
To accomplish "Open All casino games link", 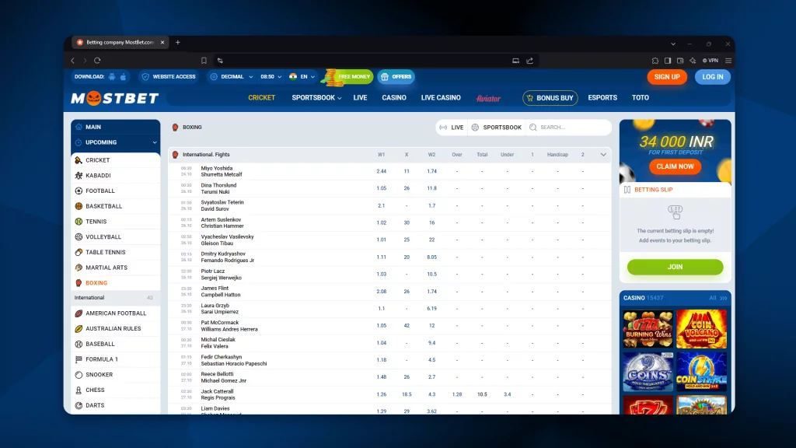I will pos(717,298).
